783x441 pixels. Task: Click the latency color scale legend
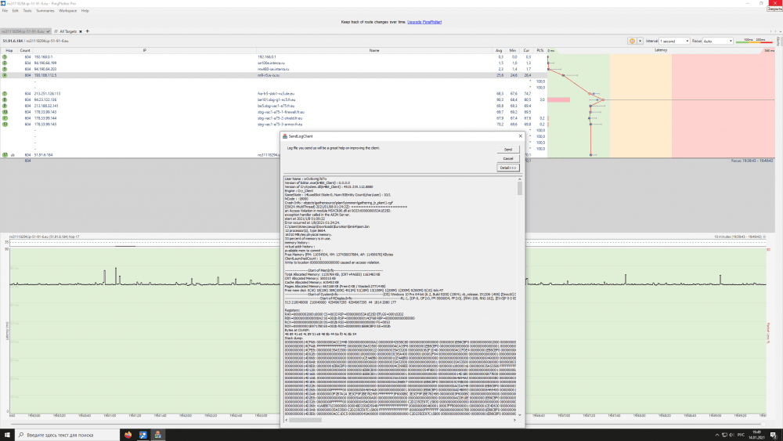coord(756,40)
